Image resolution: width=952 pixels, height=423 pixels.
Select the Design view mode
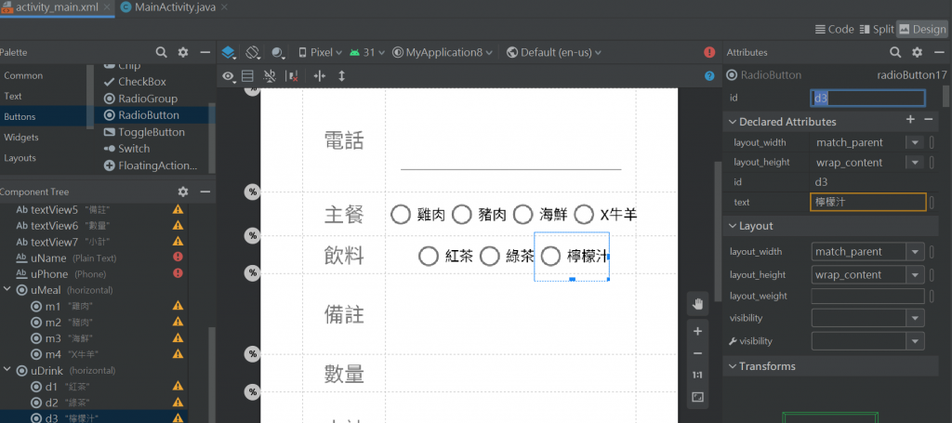pos(921,29)
